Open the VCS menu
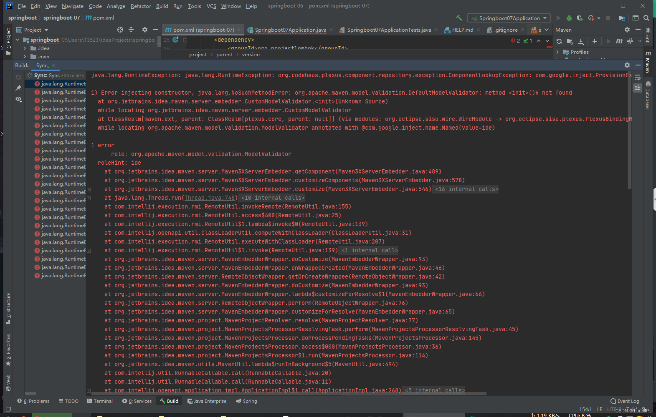The height and width of the screenshot is (417, 656). coord(211,6)
